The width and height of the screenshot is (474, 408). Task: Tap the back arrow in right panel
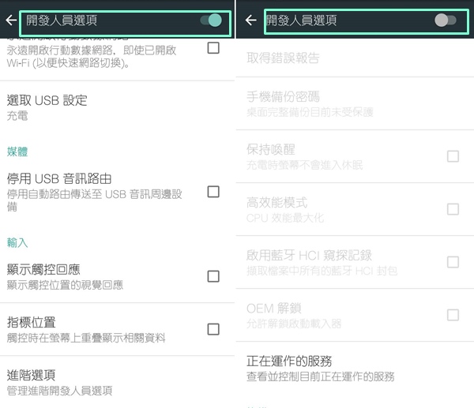coord(251,21)
